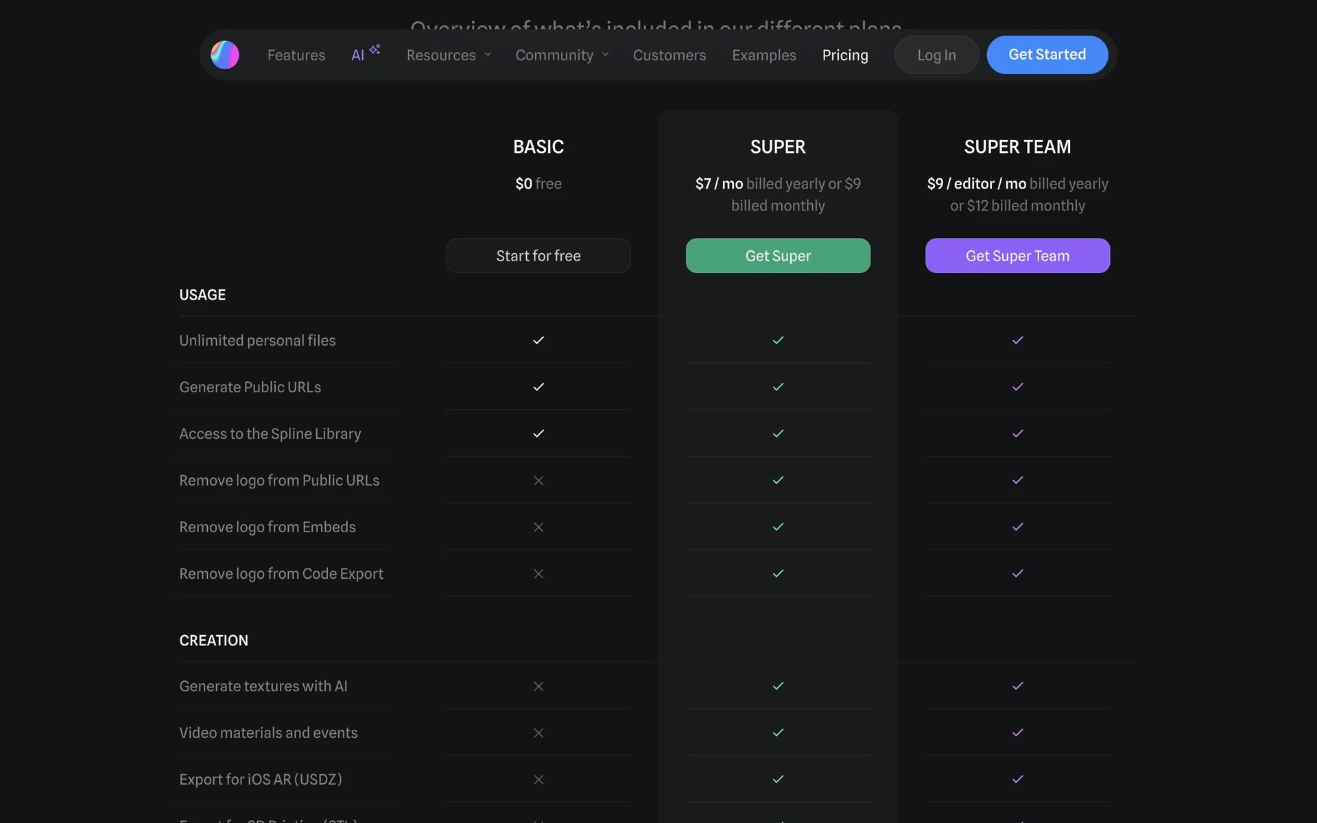The width and height of the screenshot is (1317, 823).
Task: Expand the Resources dropdown menu
Action: pyautogui.click(x=441, y=55)
